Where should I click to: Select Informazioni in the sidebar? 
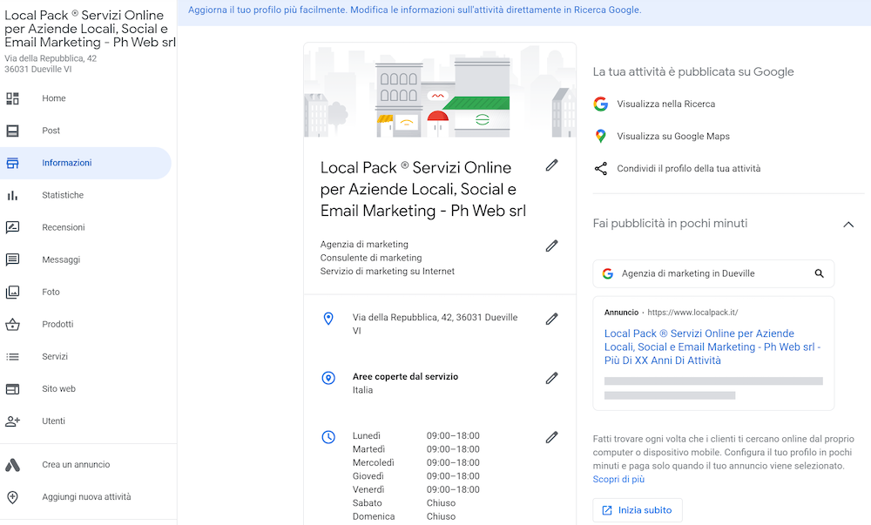pyautogui.click(x=65, y=163)
